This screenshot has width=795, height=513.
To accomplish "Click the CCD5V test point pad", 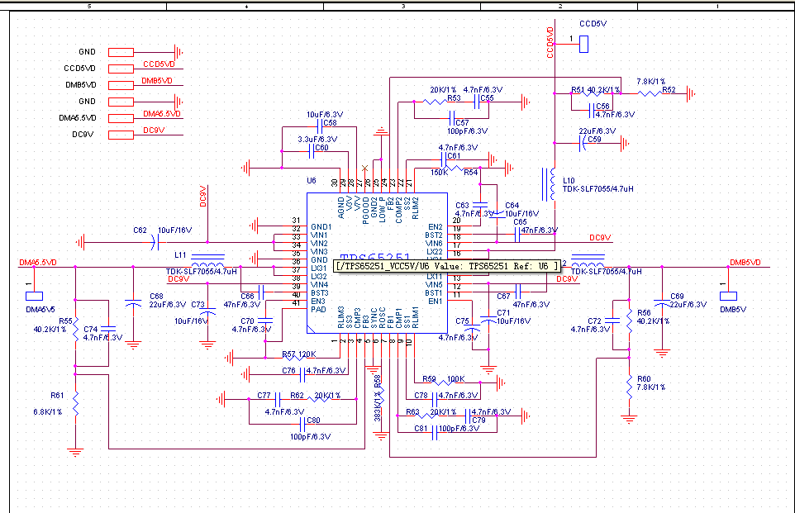I will (x=584, y=44).
